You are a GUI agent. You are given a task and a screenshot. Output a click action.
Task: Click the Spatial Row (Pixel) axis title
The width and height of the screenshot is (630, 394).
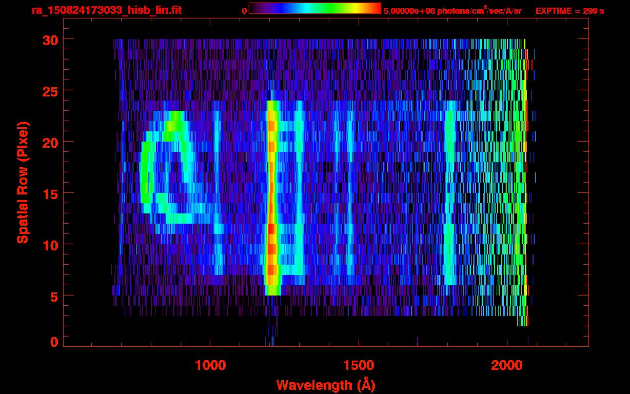[23, 182]
